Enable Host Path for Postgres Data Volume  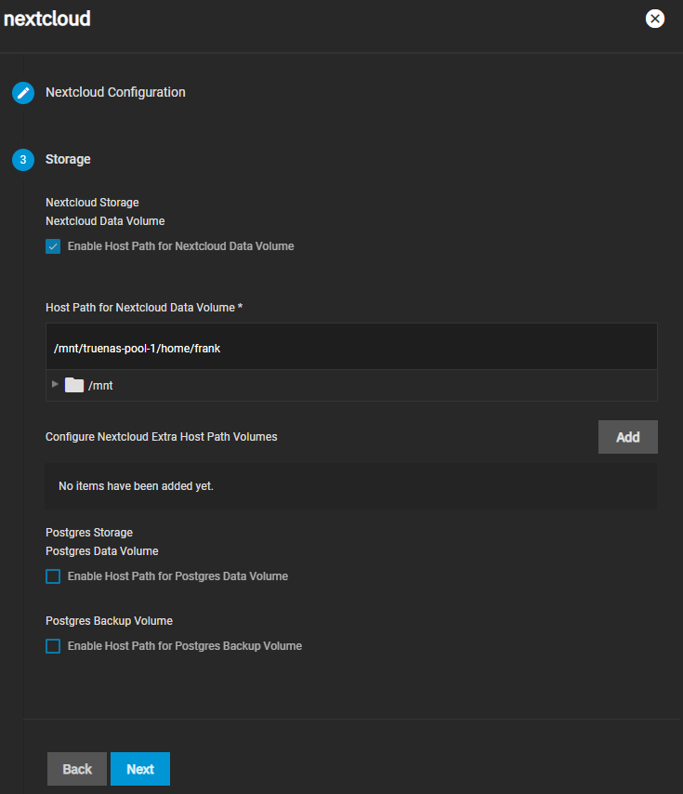[53, 576]
